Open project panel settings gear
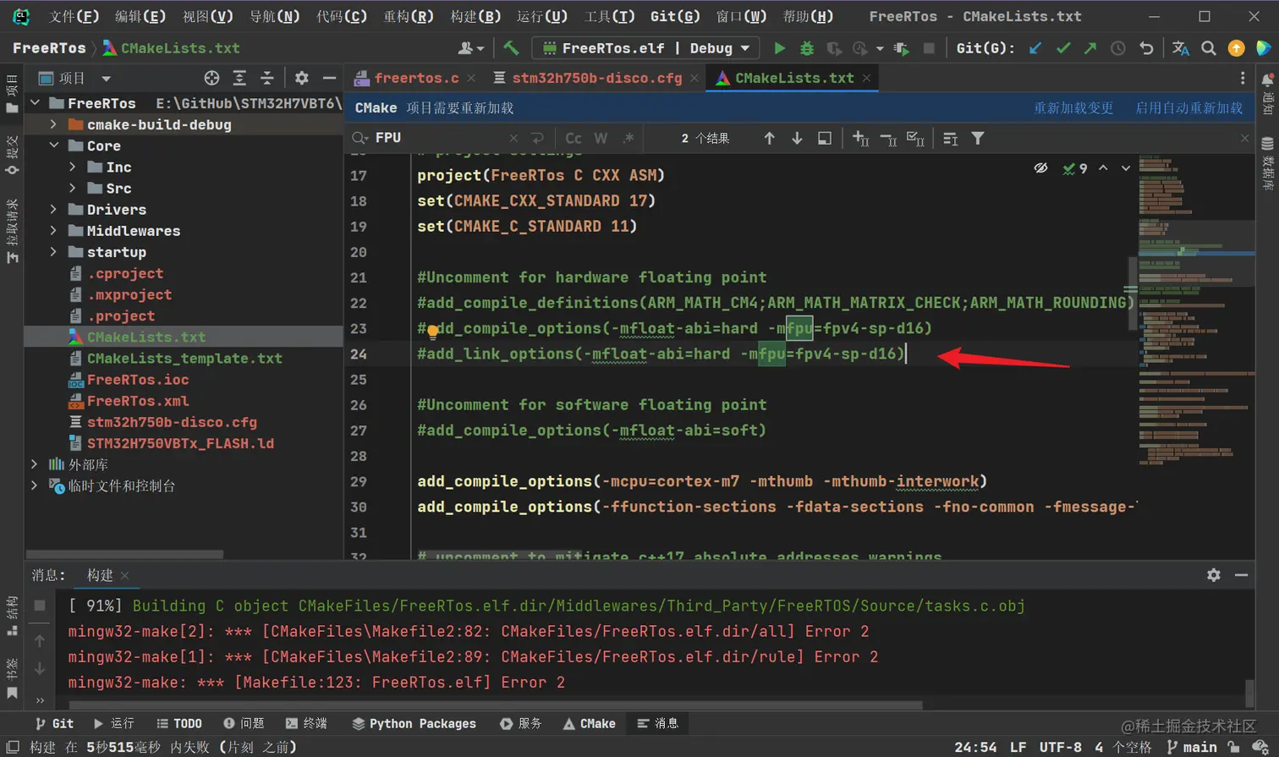 pos(301,78)
